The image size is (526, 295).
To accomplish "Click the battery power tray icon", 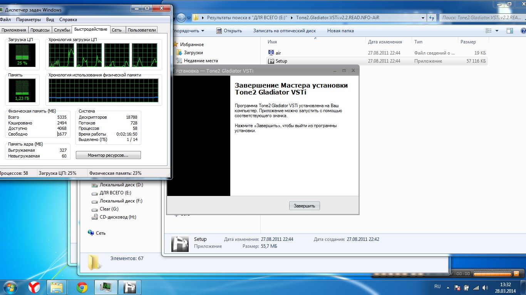I will (x=467, y=287).
